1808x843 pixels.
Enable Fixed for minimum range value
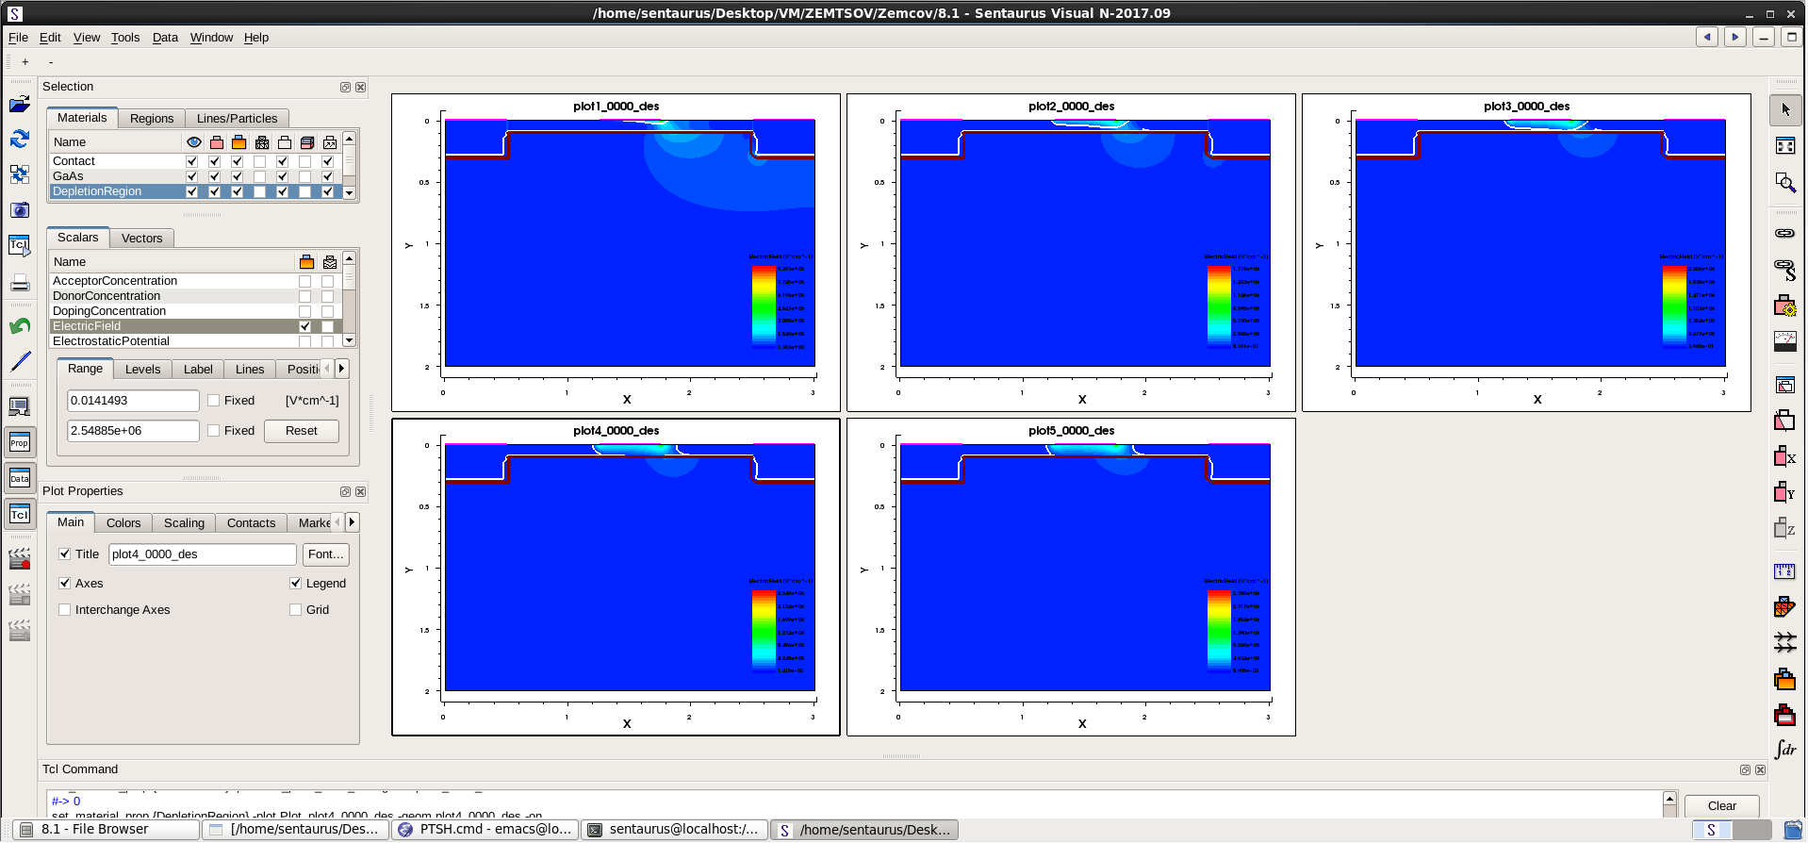[214, 401]
